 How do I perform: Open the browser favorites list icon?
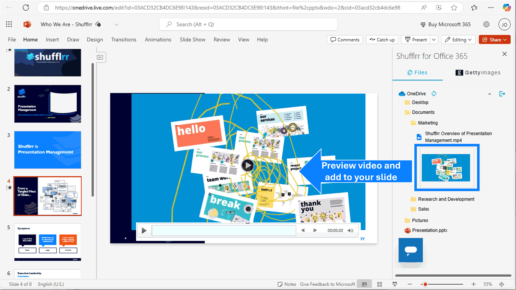pyautogui.click(x=474, y=8)
